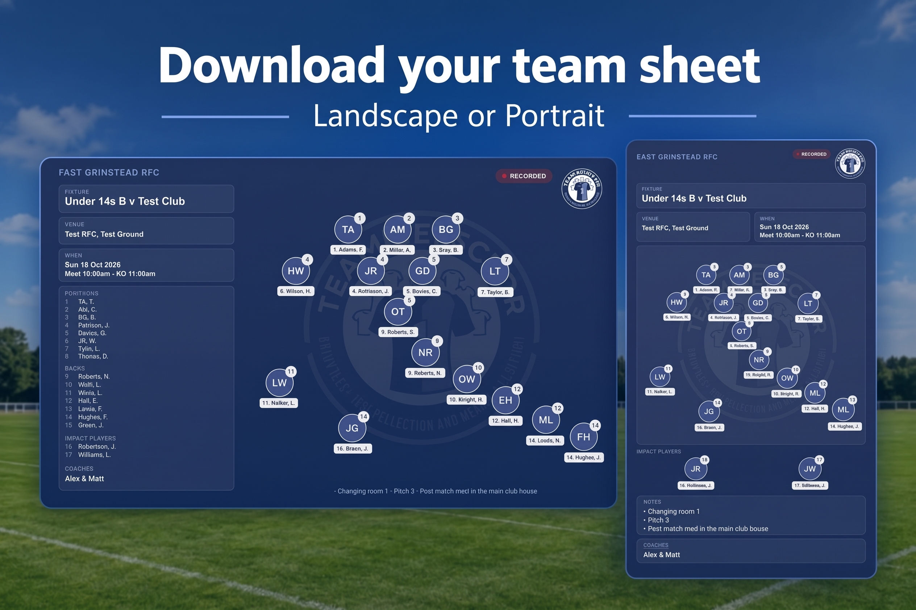916x610 pixels.
Task: Click the BG player circle on landscape sheet
Action: click(x=446, y=230)
